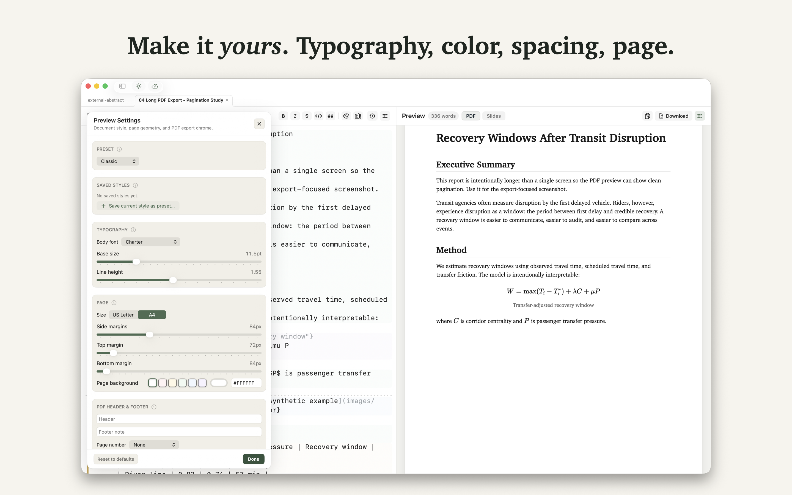Click the 336 words count badge
The height and width of the screenshot is (495, 792).
pyautogui.click(x=443, y=116)
